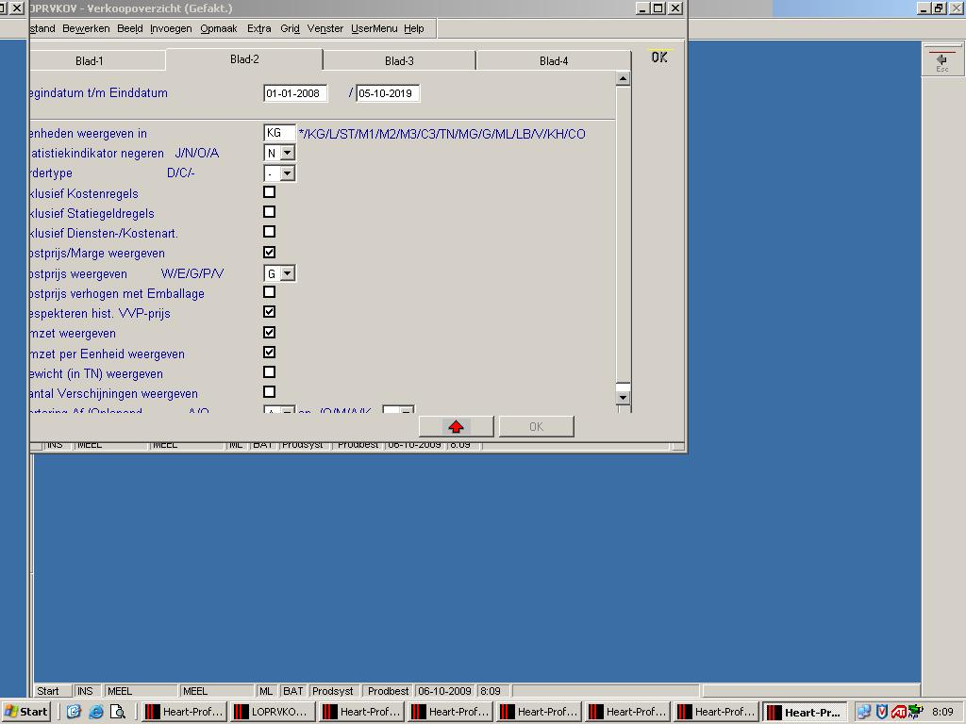Toggle Exklusief Statiegeldregels checkbox
966x724 pixels.
point(269,212)
